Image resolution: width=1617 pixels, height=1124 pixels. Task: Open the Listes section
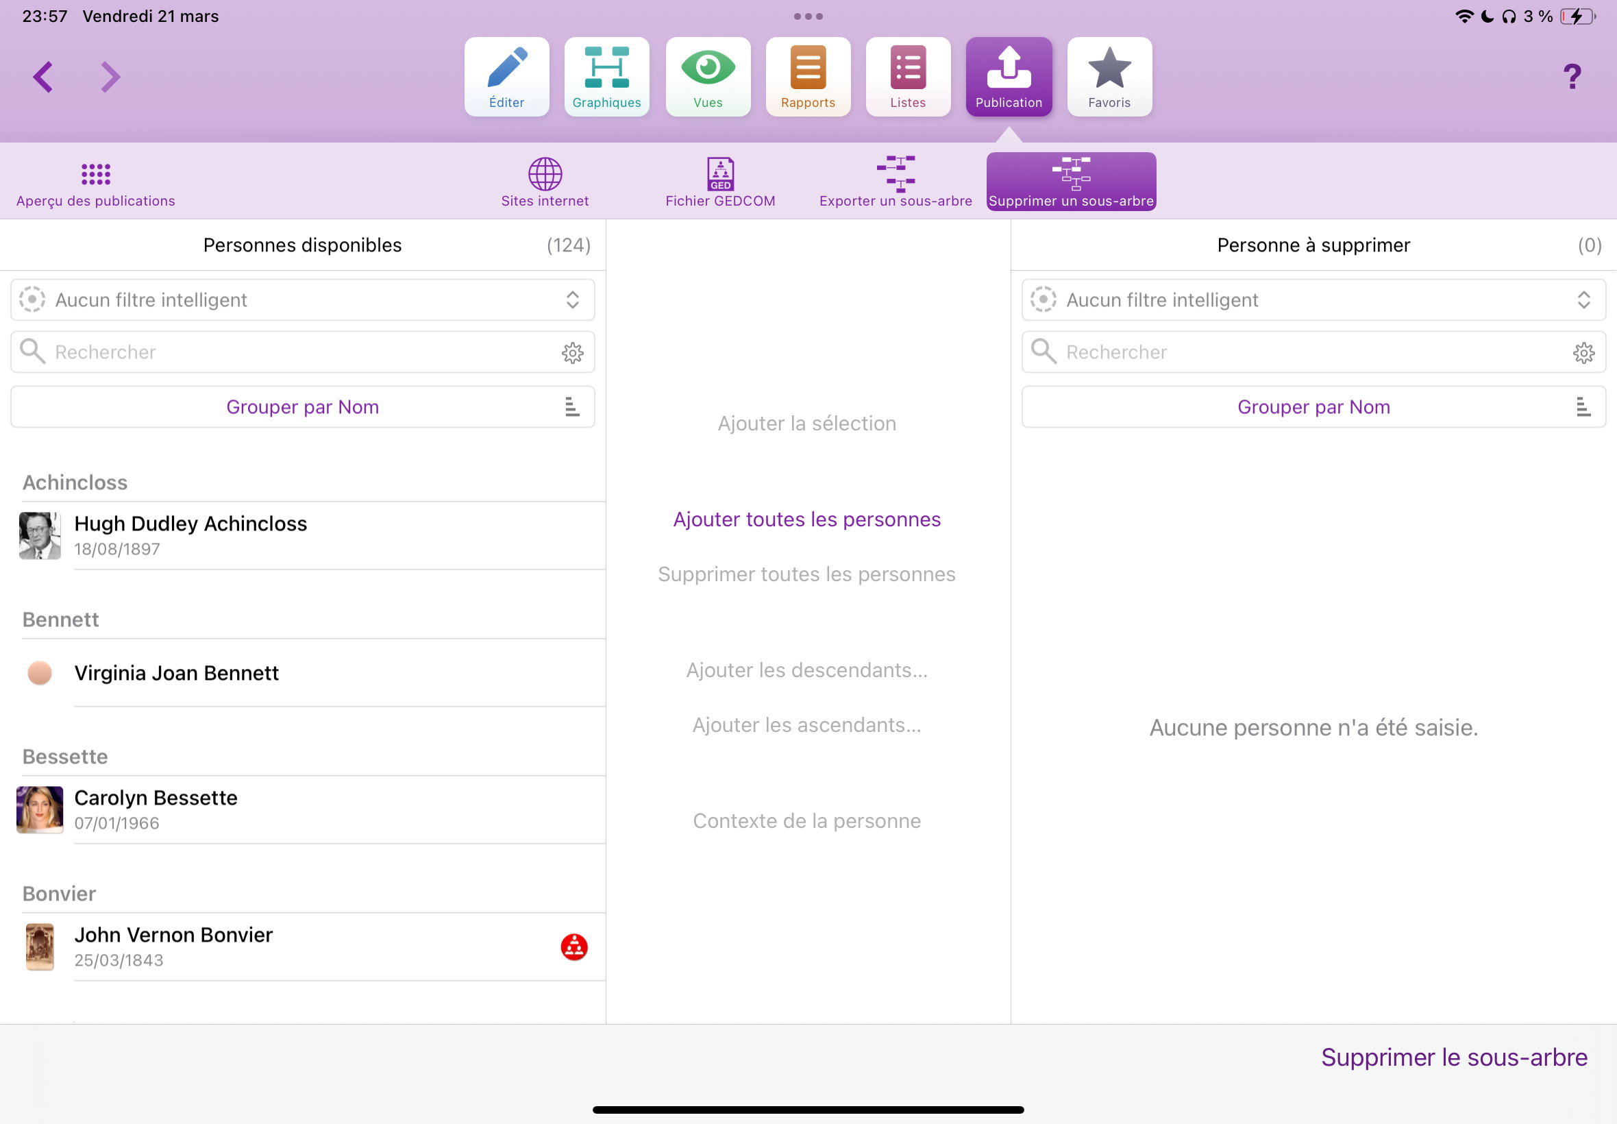pyautogui.click(x=907, y=77)
